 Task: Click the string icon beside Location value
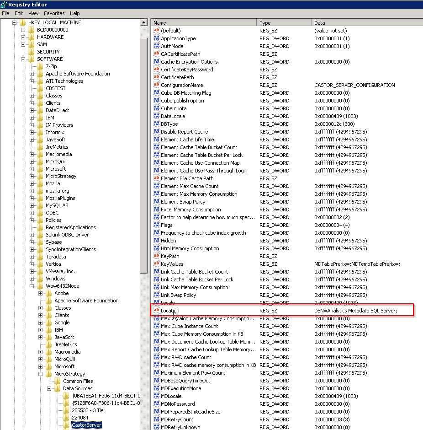tap(156, 311)
